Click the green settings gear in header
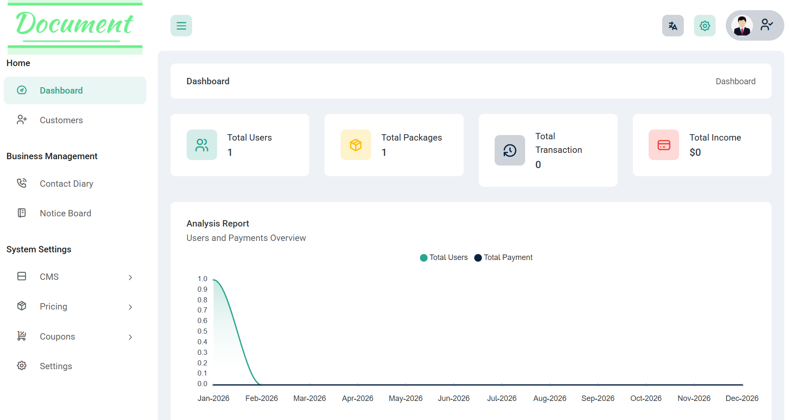Viewport: 789px width, 420px height. click(x=705, y=26)
